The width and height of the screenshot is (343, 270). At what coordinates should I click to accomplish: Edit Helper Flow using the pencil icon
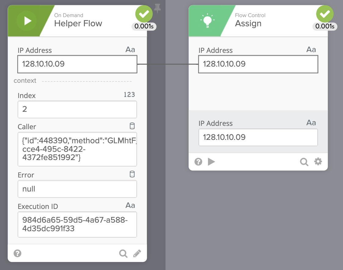click(x=137, y=253)
